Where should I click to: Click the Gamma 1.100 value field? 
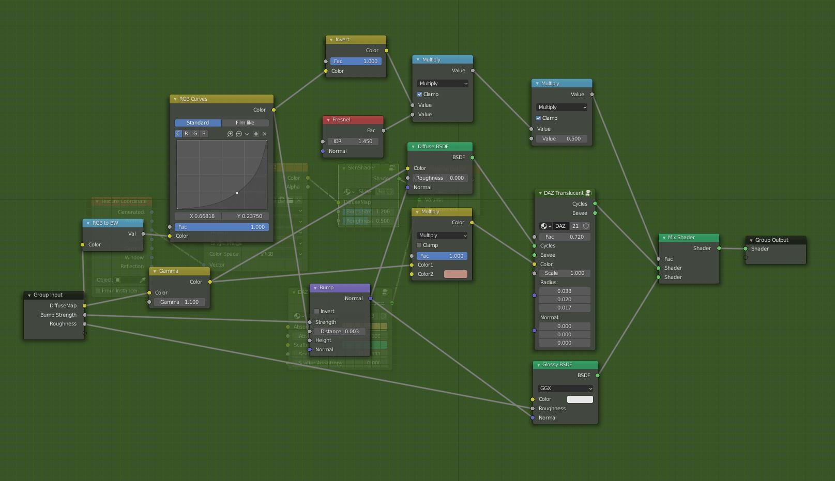coord(179,302)
